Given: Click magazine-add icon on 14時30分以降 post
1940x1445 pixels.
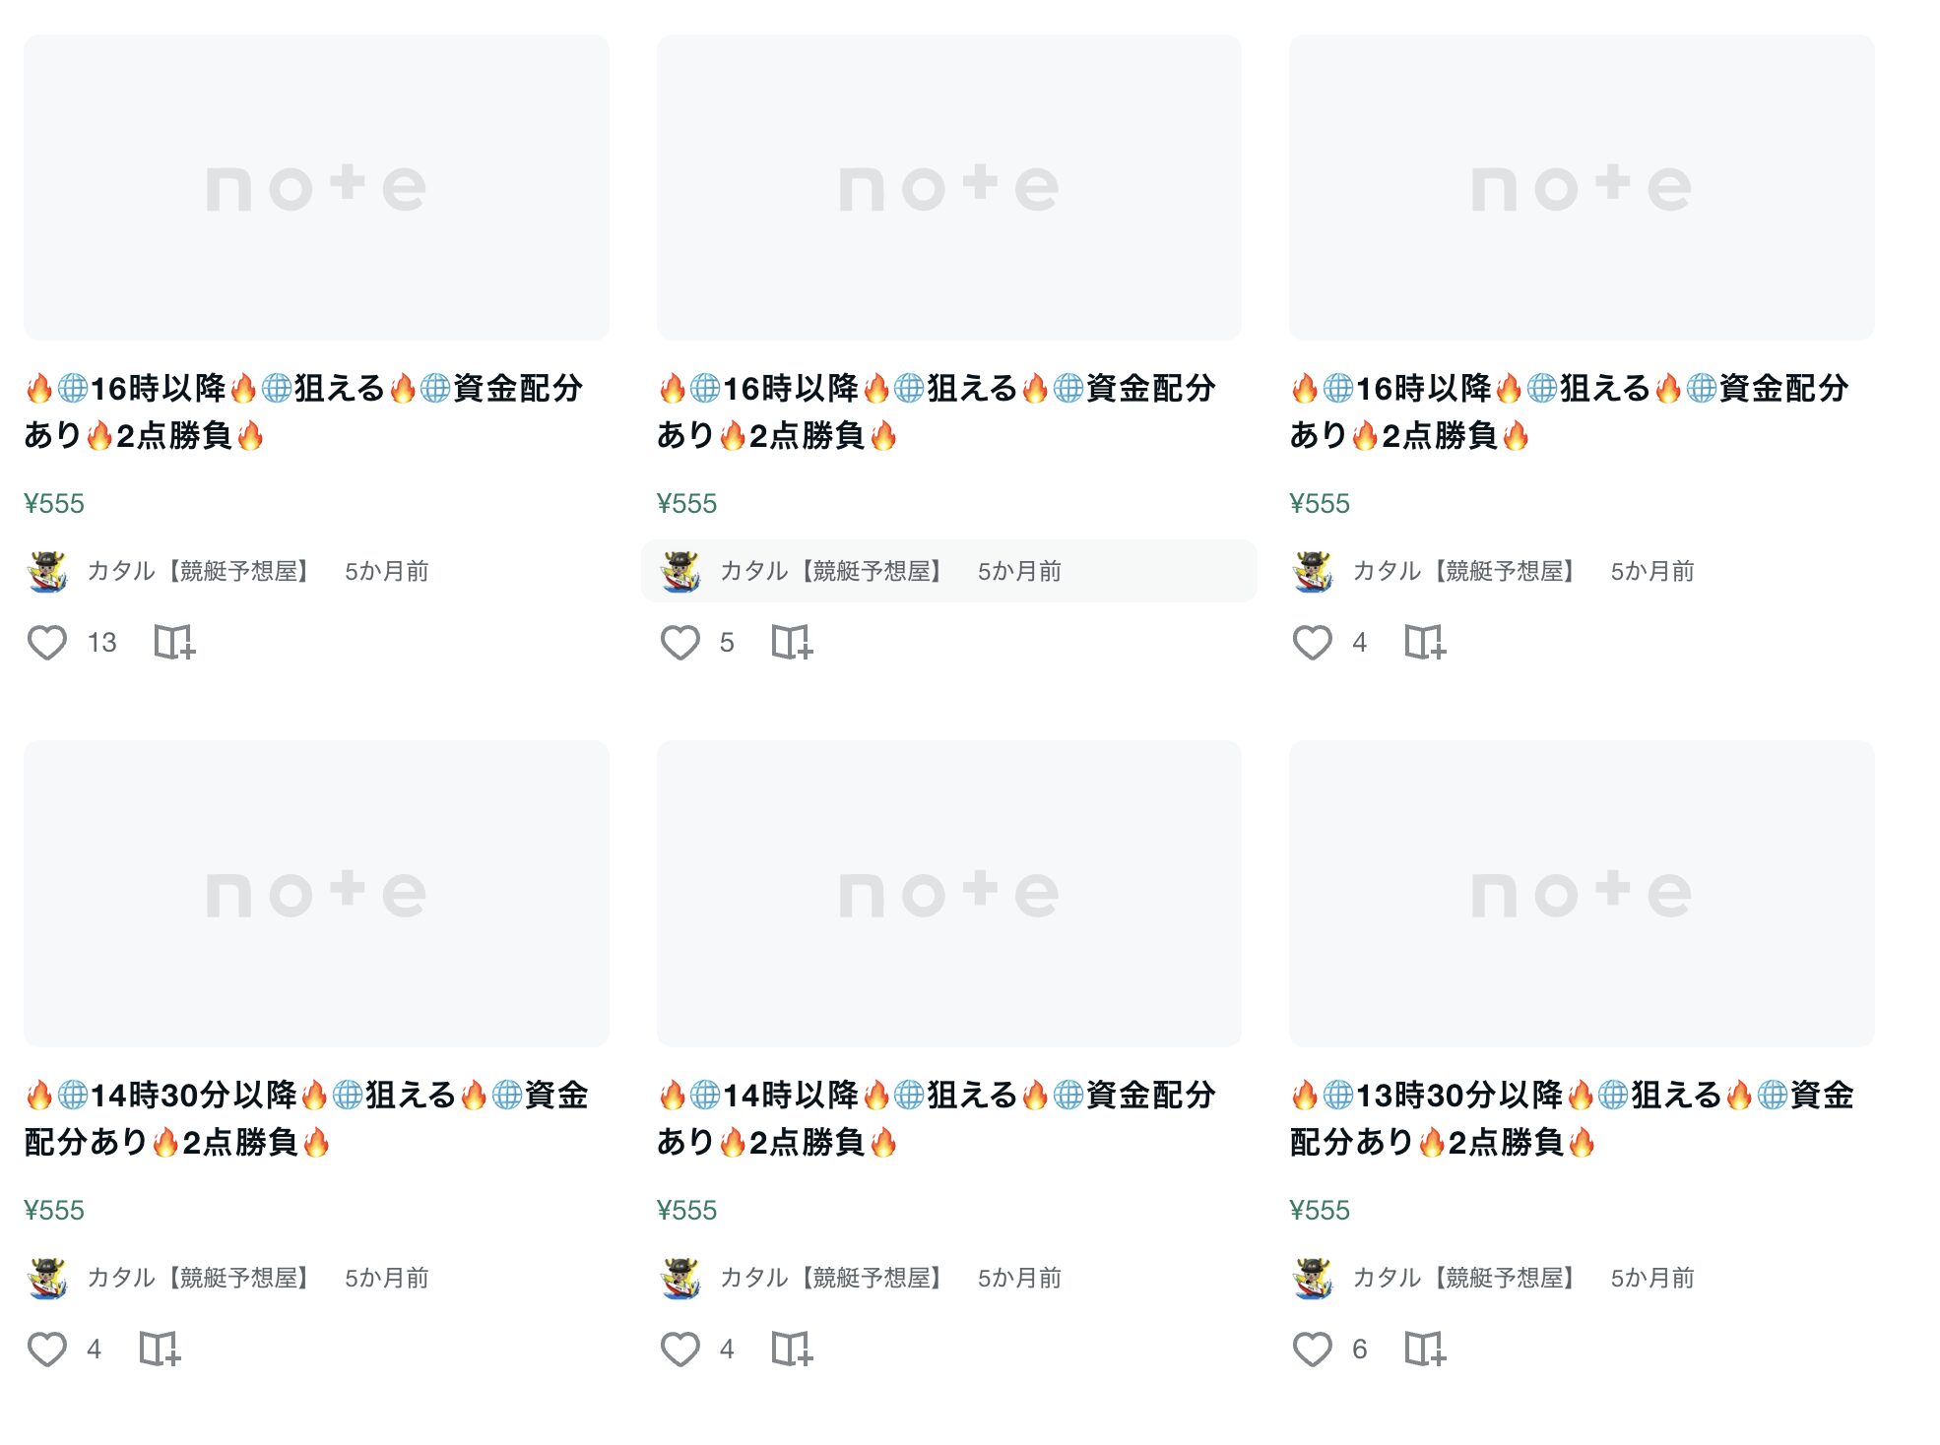Looking at the screenshot, I should click(160, 1350).
